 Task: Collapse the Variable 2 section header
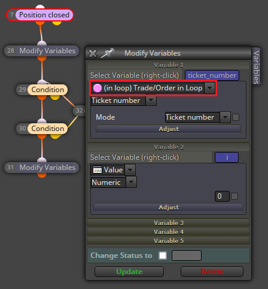(169, 147)
